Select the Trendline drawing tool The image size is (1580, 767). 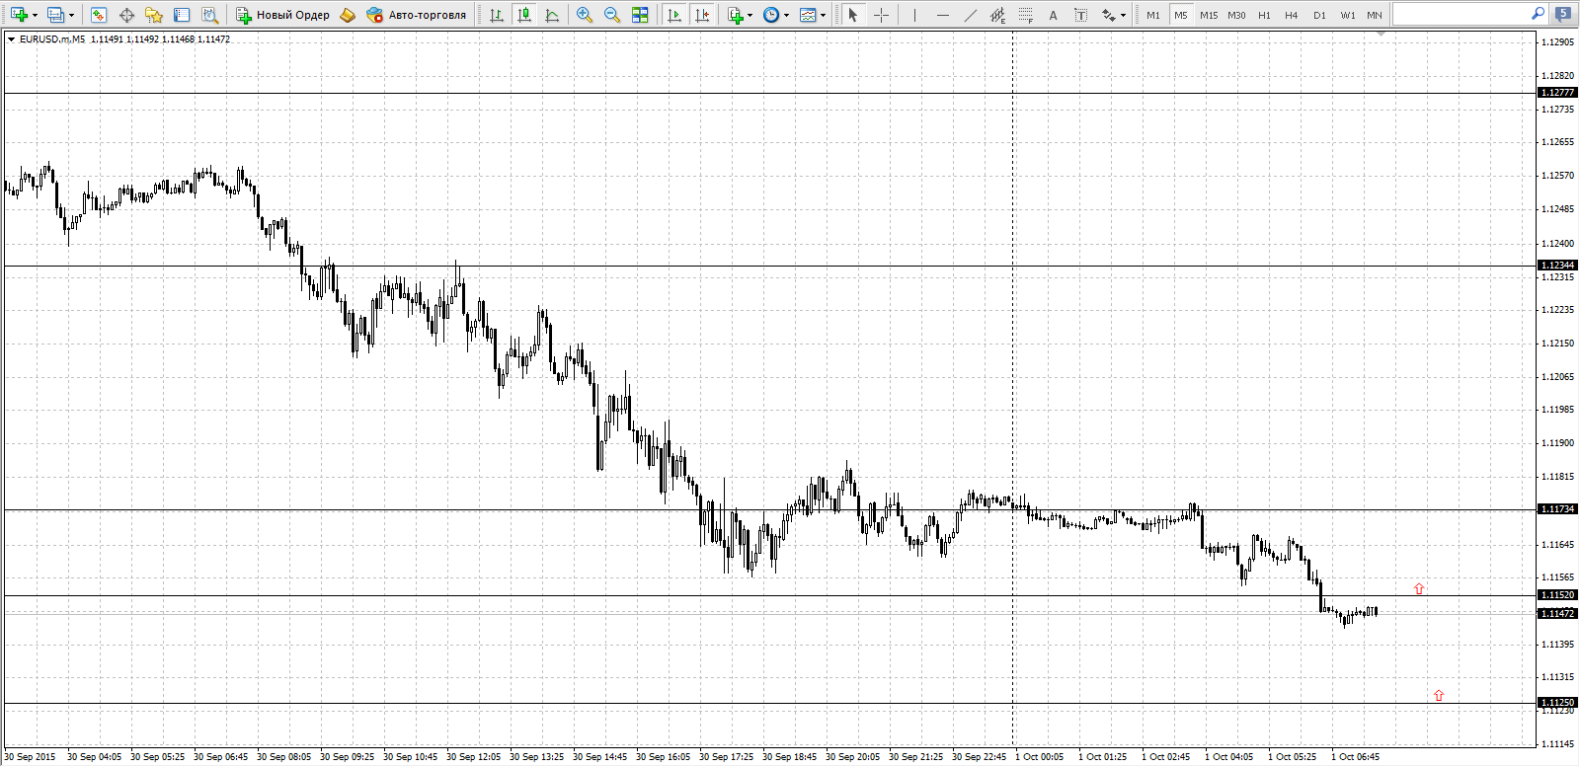tap(970, 15)
